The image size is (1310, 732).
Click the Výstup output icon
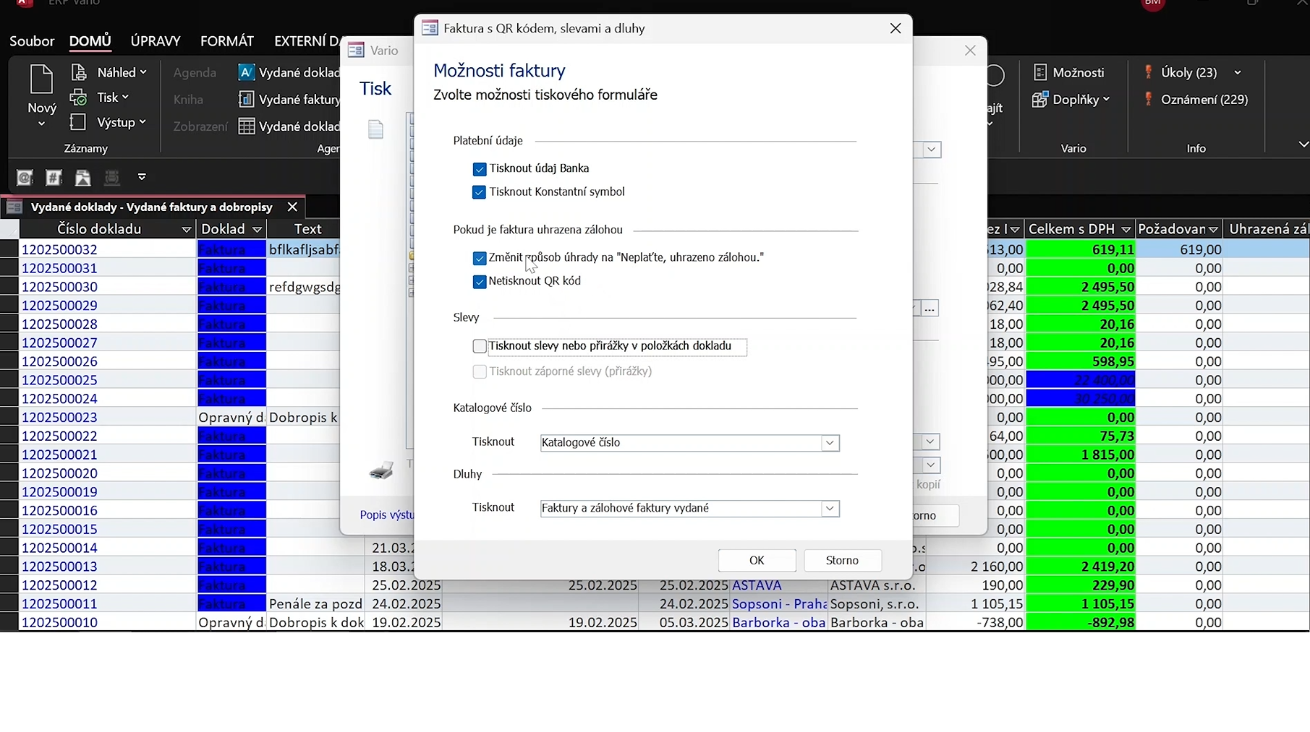pyautogui.click(x=79, y=123)
